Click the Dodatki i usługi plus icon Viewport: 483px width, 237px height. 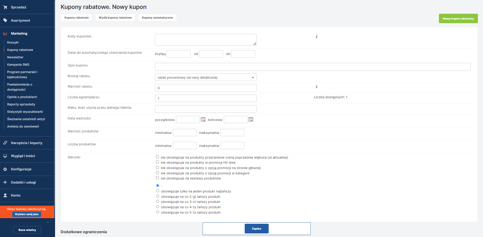(5, 182)
